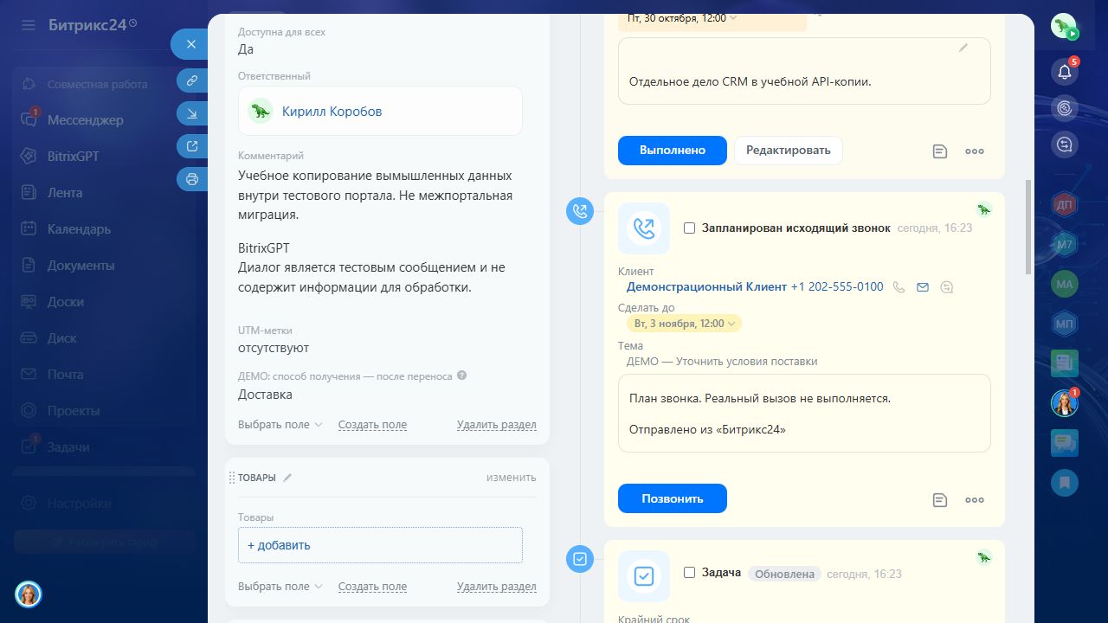Go to Календарь in the left menu

pos(79,229)
